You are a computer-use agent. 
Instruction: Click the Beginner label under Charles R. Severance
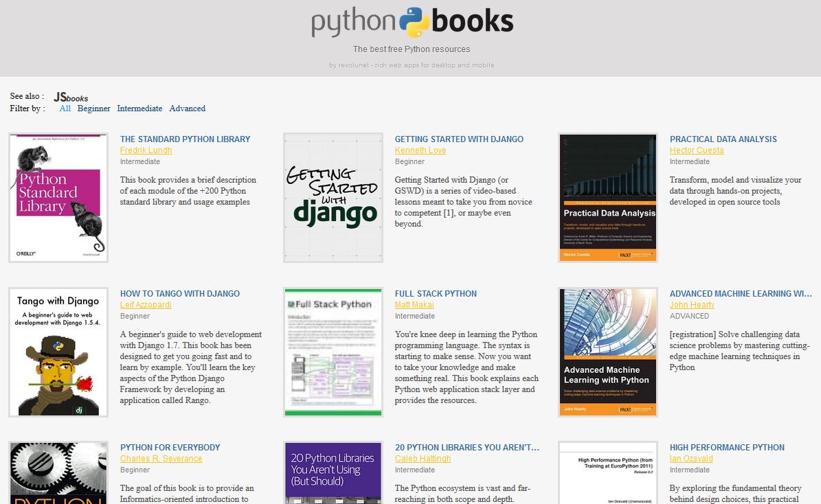135,470
